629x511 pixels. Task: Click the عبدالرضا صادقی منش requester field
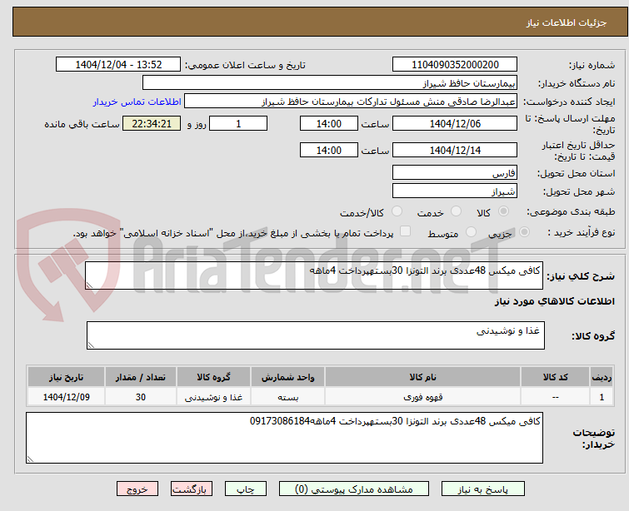coord(351,102)
